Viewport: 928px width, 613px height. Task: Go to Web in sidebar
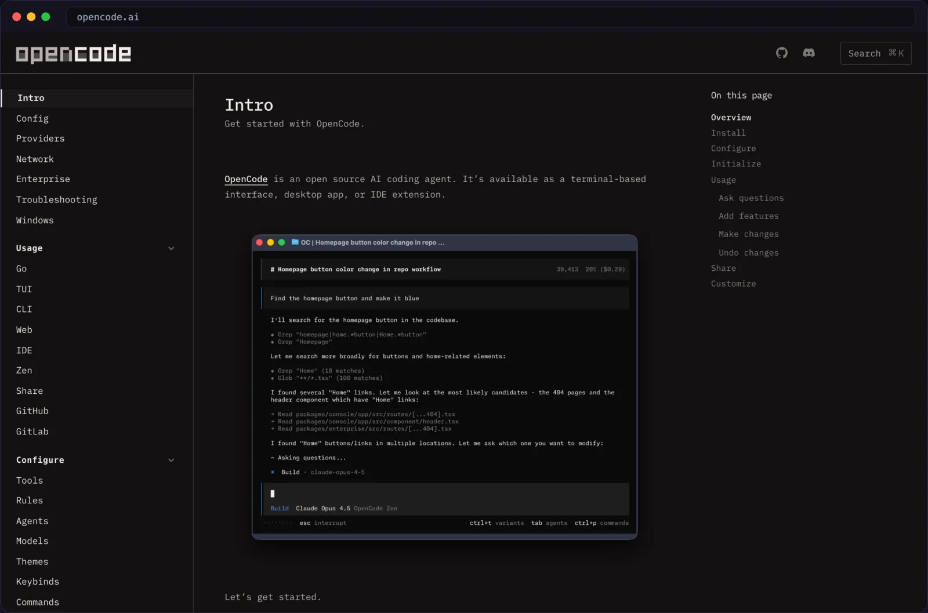point(24,330)
